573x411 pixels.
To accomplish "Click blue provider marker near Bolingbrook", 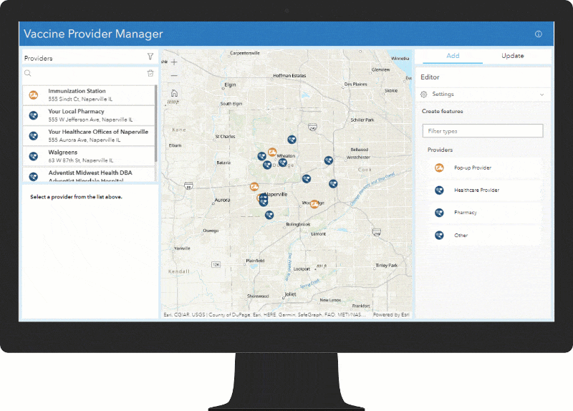I will (x=269, y=215).
